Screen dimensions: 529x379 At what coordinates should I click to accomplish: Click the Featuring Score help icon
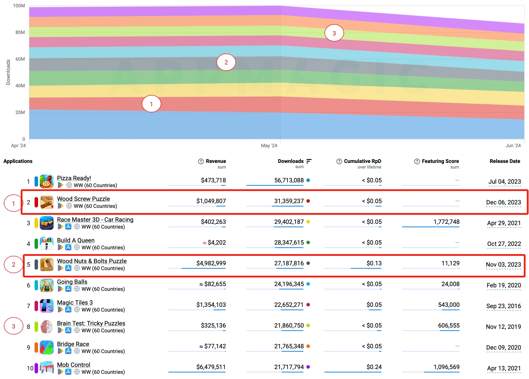tap(417, 161)
